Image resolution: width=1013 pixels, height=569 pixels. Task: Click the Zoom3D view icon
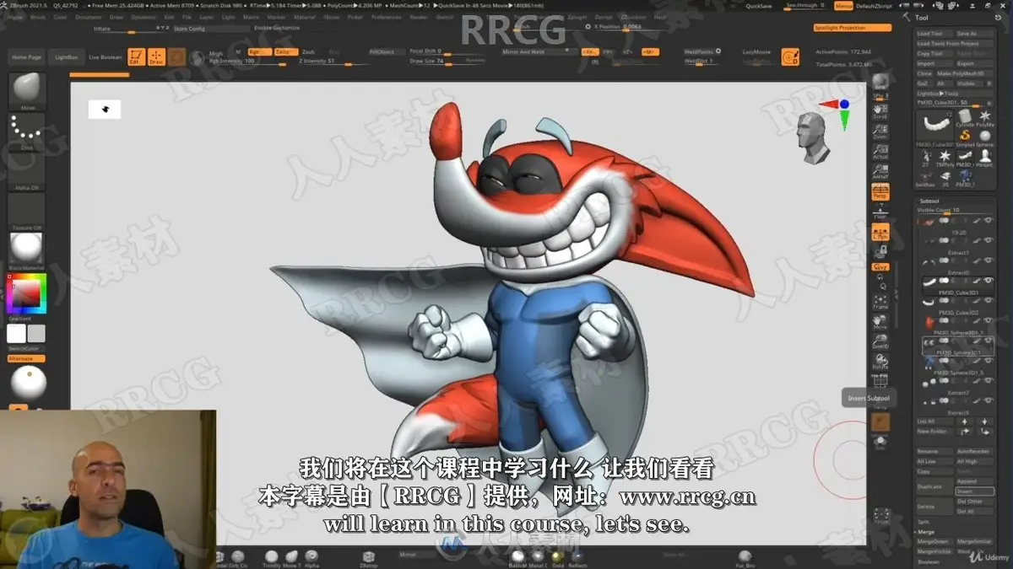pos(880,341)
